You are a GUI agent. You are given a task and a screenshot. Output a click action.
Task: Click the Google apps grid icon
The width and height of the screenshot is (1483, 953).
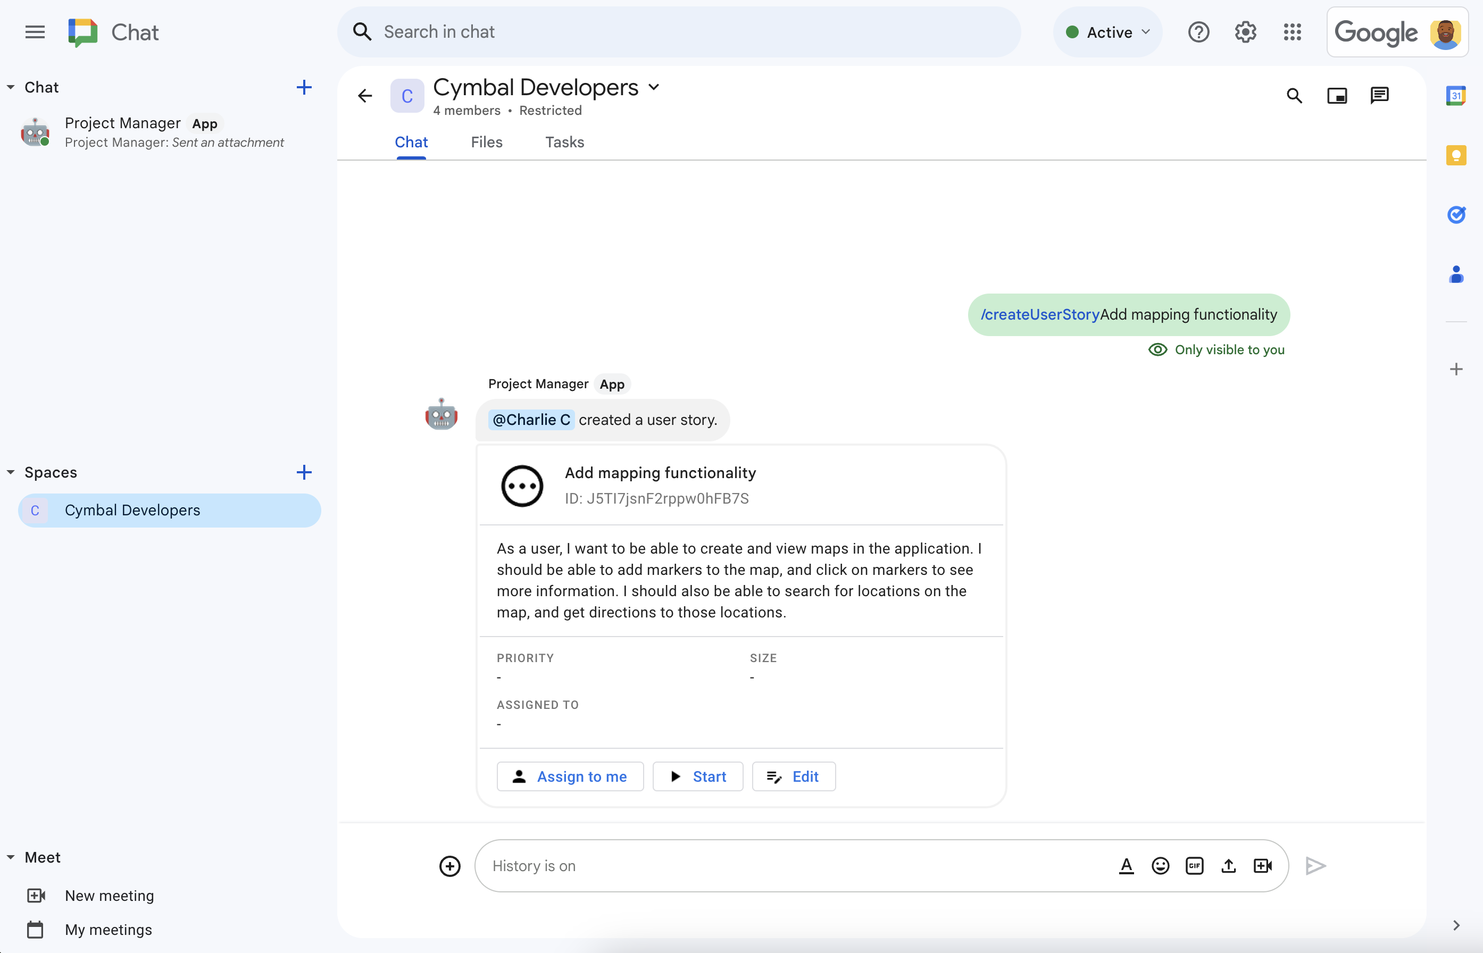[x=1293, y=31]
